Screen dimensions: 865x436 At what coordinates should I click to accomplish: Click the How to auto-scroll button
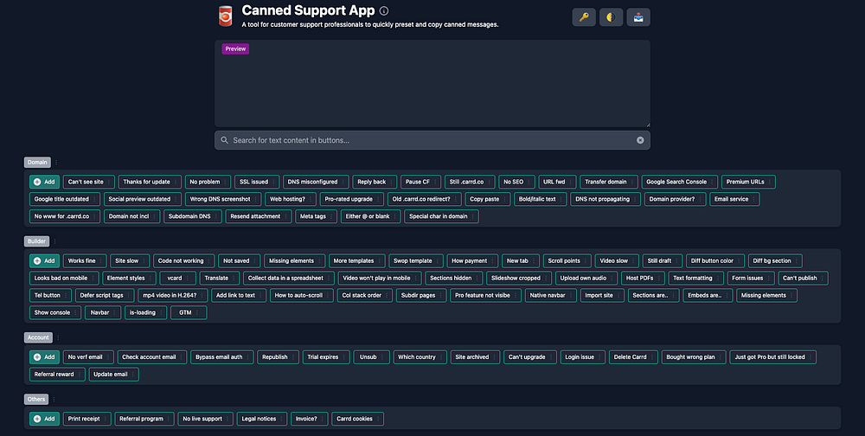302,295
